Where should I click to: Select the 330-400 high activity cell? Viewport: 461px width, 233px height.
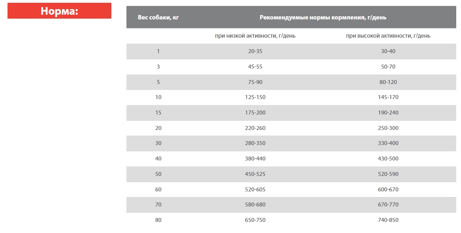[388, 143]
